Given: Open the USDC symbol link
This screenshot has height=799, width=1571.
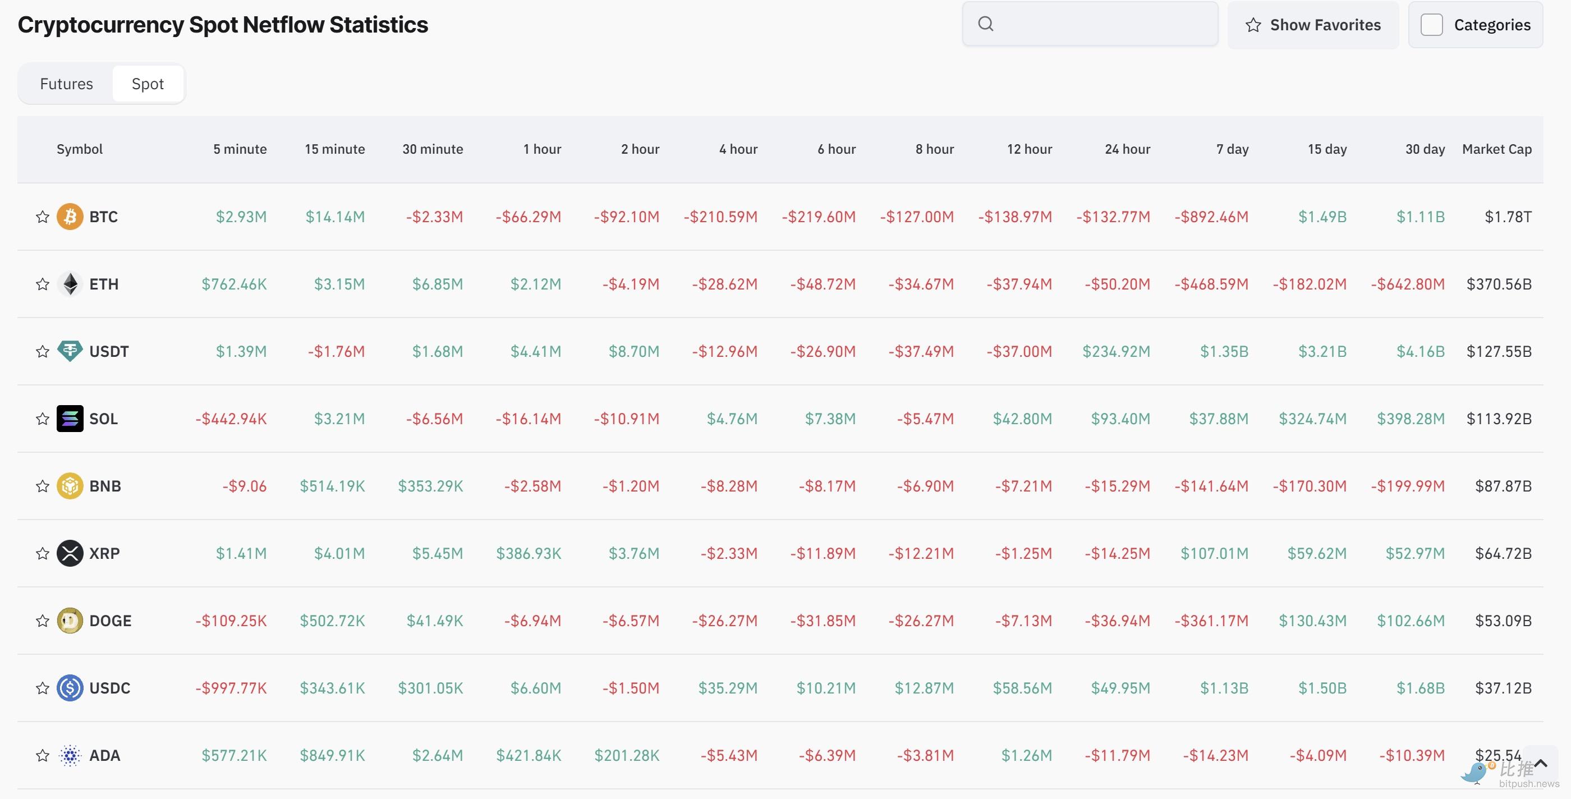Looking at the screenshot, I should coord(110,688).
